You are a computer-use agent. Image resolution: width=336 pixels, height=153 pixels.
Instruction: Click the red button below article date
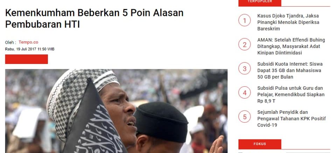(x=27, y=59)
